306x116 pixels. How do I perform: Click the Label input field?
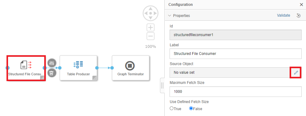click(x=235, y=53)
